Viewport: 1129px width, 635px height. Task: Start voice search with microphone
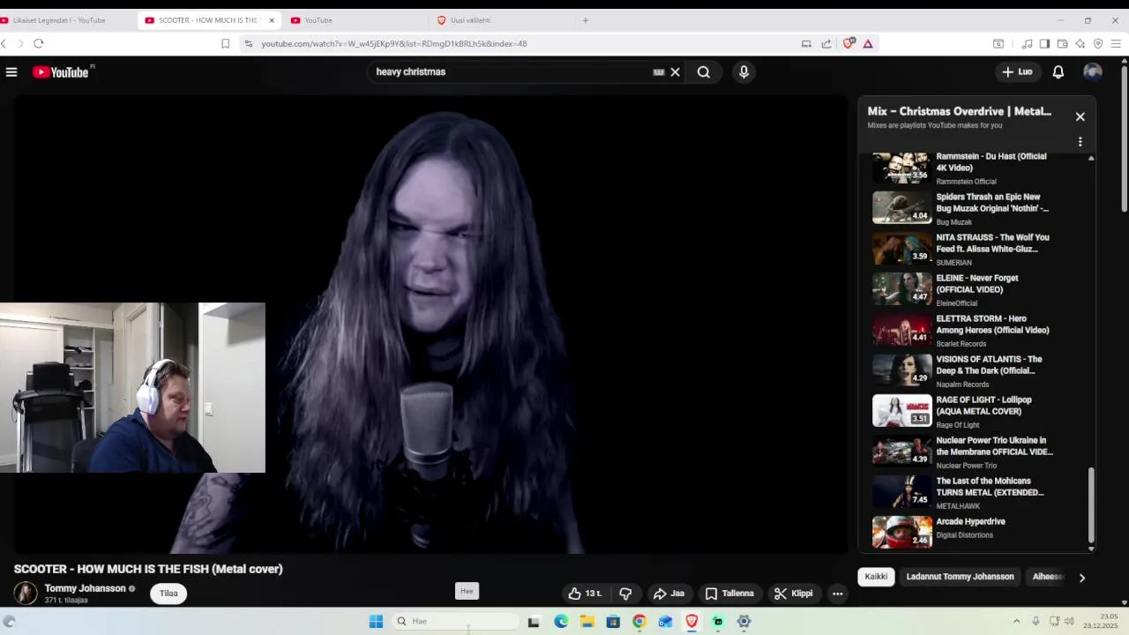pyautogui.click(x=744, y=72)
